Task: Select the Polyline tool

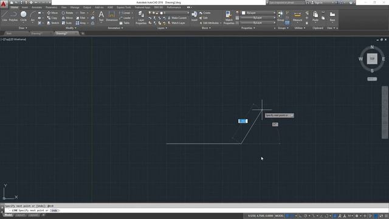Action: coord(13,16)
